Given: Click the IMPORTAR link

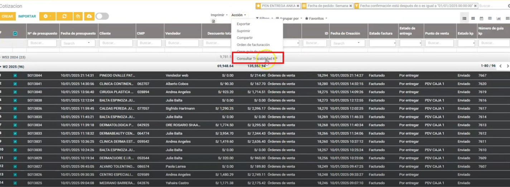Looking at the screenshot, I should coord(27,16).
